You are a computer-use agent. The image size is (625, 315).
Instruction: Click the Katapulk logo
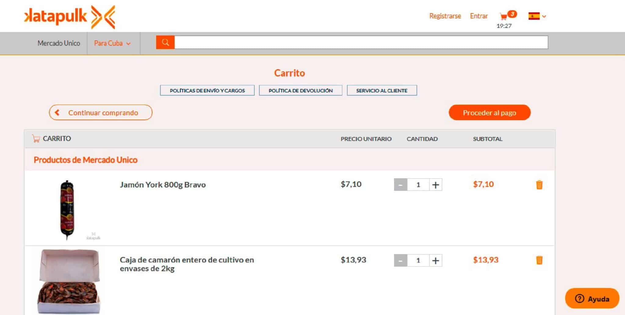pyautogui.click(x=70, y=17)
